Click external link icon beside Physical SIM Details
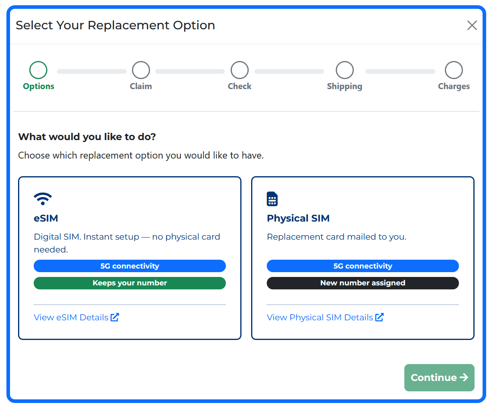The height and width of the screenshot is (409, 493). click(379, 317)
